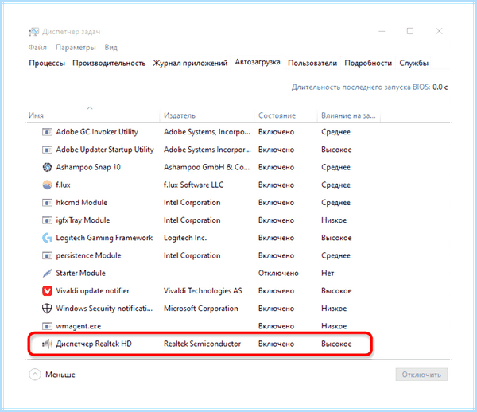Click the wmagent.exe icon
This screenshot has height=412, width=477.
pyautogui.click(x=47, y=326)
